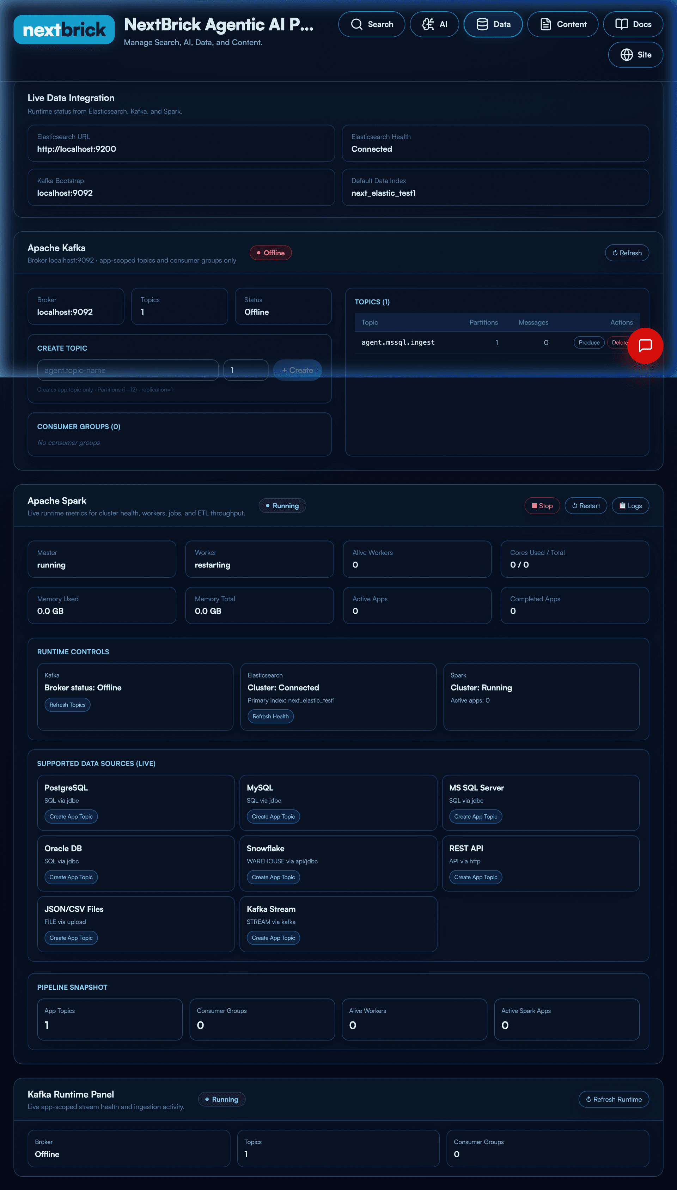Click the Kafka Bootstrap localhost:9092 value
The width and height of the screenshot is (677, 1190).
[65, 193]
